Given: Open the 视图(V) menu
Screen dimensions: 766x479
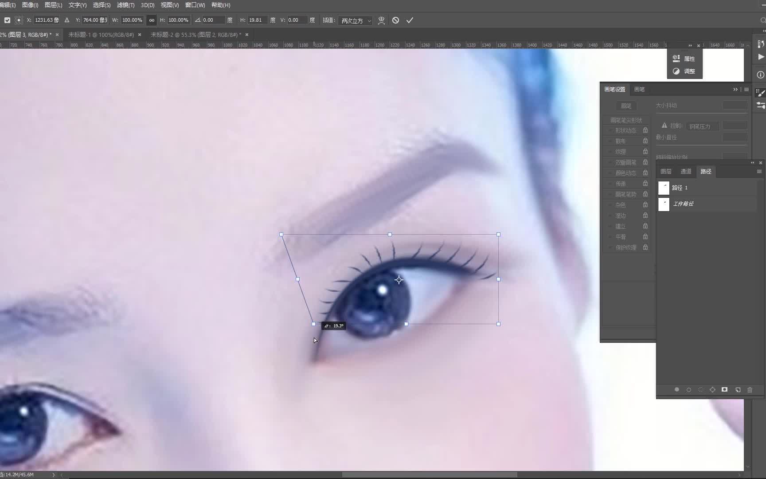Looking at the screenshot, I should pyautogui.click(x=170, y=5).
